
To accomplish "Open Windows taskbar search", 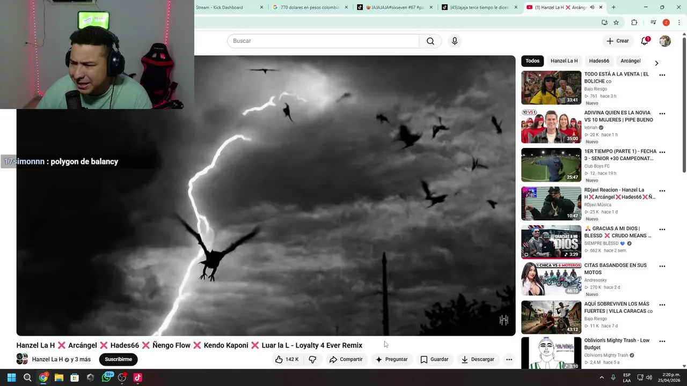I will [27, 377].
